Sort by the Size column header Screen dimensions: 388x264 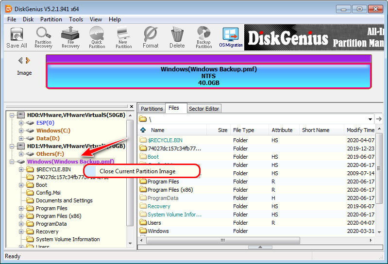click(x=219, y=130)
